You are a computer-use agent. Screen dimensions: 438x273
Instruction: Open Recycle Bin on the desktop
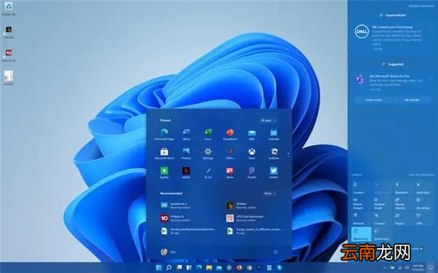coord(9,9)
